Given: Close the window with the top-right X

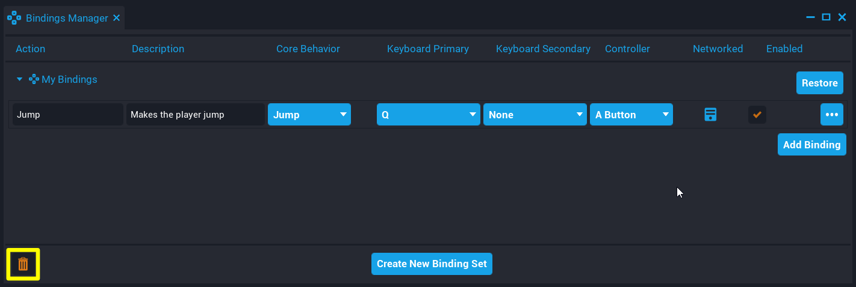Looking at the screenshot, I should [x=842, y=17].
